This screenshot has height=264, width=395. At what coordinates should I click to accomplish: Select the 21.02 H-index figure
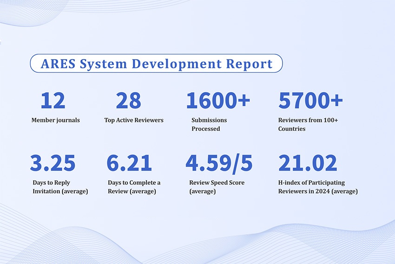click(307, 163)
